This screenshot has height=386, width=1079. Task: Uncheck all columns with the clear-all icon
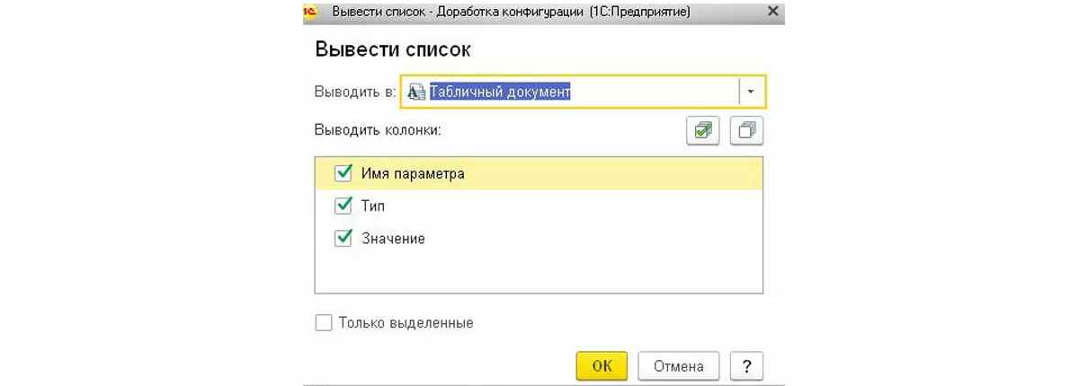(x=746, y=131)
